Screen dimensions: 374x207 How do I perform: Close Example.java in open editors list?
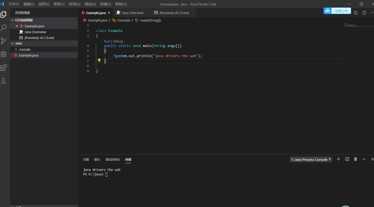[x=17, y=26]
